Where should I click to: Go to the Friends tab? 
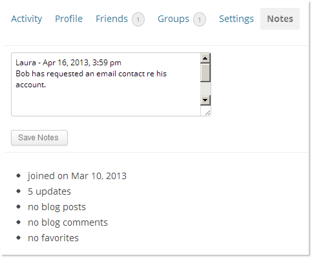[112, 19]
